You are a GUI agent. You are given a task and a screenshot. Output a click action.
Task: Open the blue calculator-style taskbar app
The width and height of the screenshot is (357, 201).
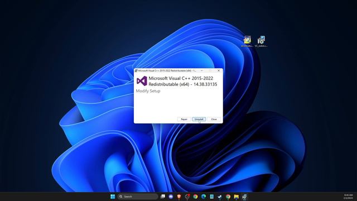point(212,197)
